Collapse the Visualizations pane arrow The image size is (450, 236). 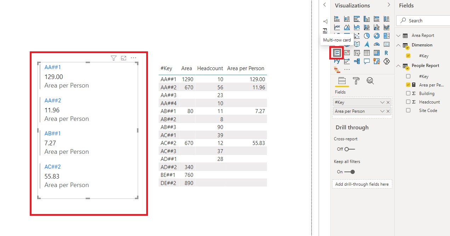(388, 5)
